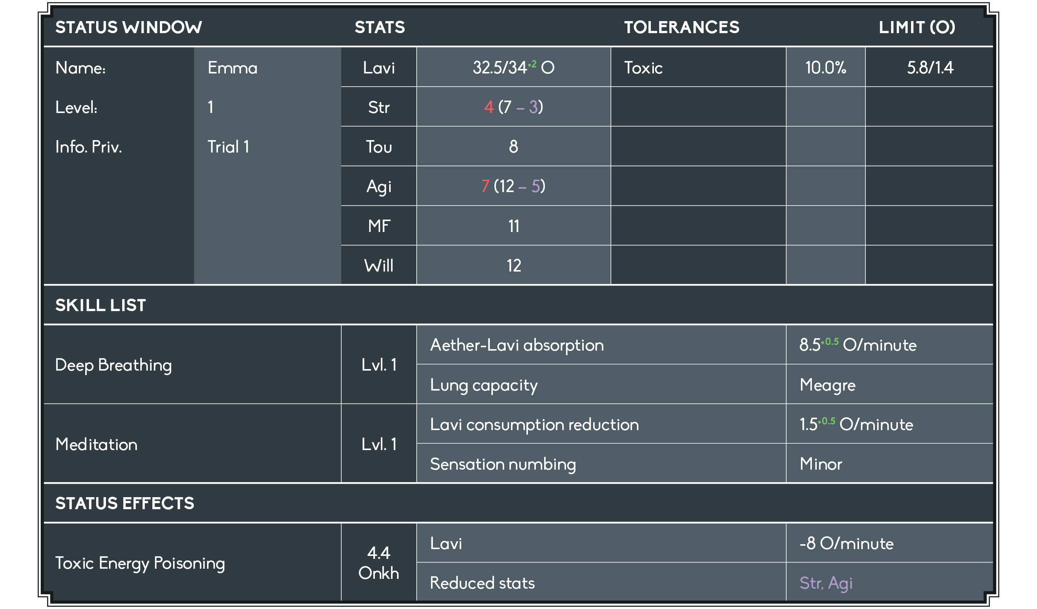Click the STATUS WINDOW header

pyautogui.click(x=128, y=27)
